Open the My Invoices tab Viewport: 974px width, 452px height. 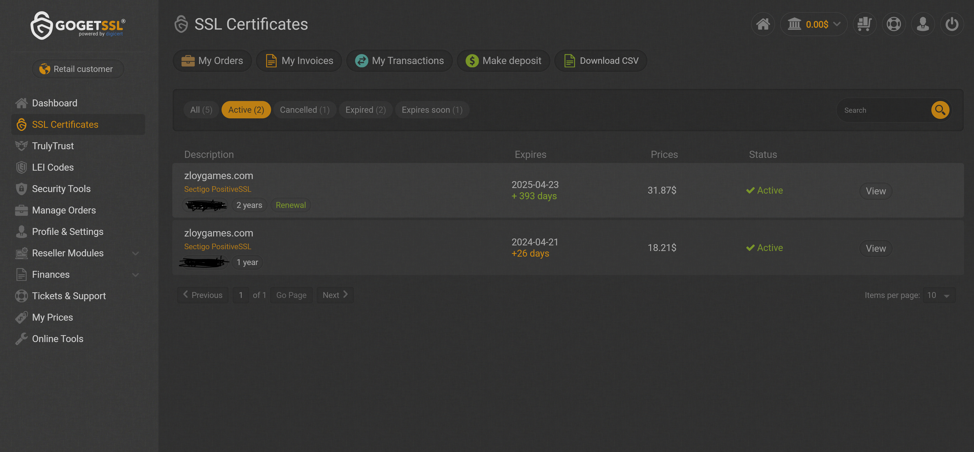[x=299, y=61]
